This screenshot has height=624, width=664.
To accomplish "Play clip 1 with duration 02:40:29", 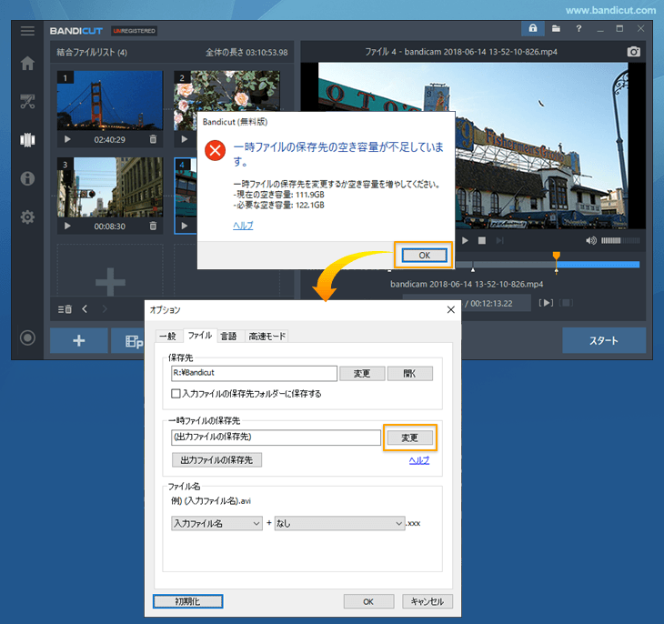I will coord(67,139).
